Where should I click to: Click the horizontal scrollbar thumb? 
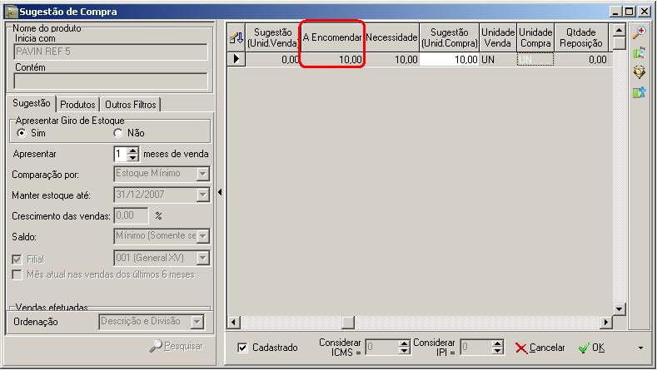[x=348, y=323]
